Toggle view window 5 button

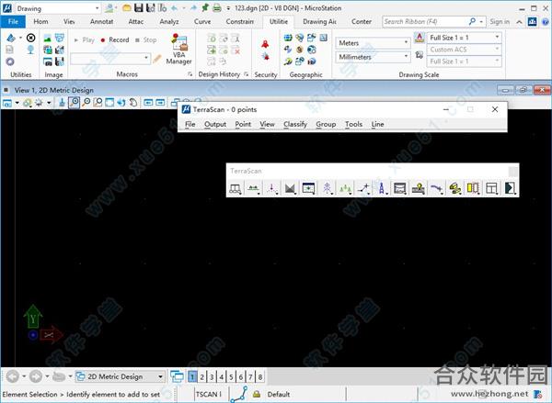pyautogui.click(x=231, y=377)
